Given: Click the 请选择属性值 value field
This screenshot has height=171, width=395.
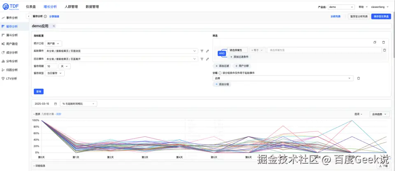Looking at the screenshot, I should coord(325,50).
